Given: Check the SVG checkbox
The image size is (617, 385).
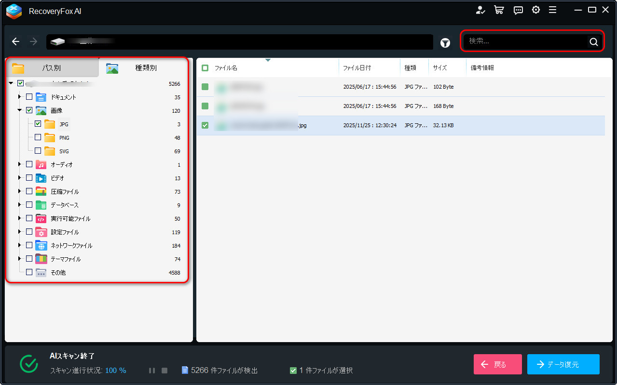Looking at the screenshot, I should (x=38, y=151).
